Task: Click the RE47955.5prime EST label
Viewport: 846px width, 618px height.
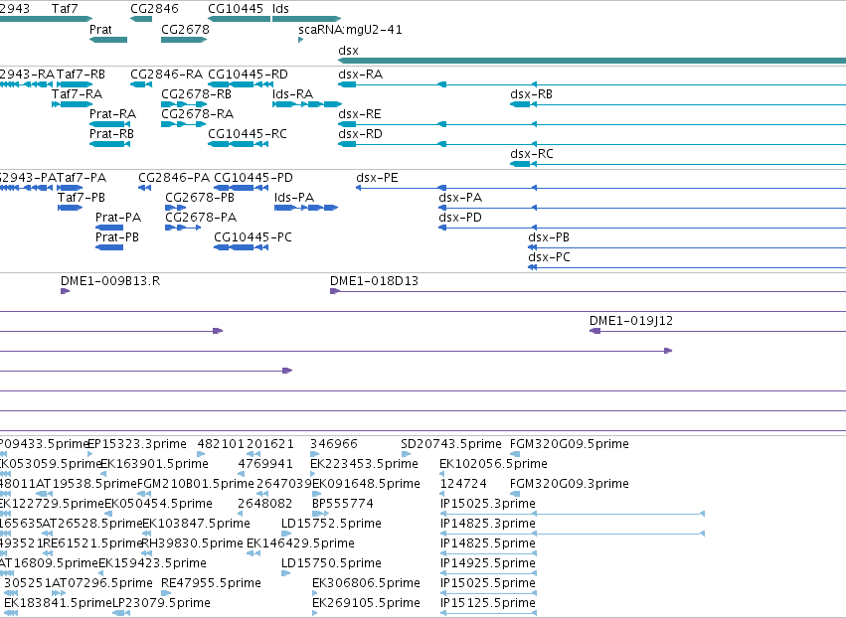Action: 212,583
